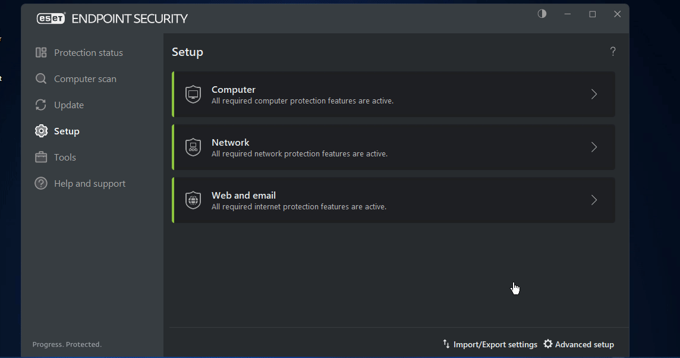Toggle the dark/light contrast mode icon
The image size is (680, 358).
[542, 14]
